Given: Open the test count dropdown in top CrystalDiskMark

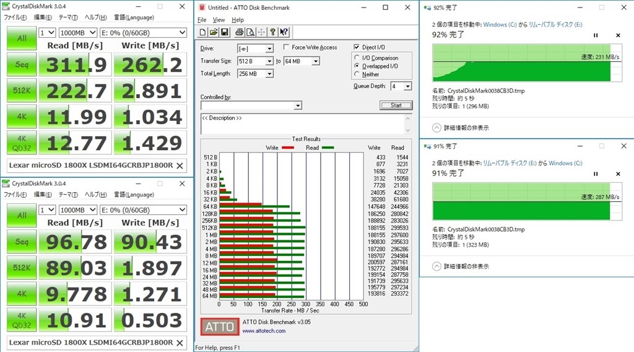Looking at the screenshot, I should pyautogui.click(x=47, y=33).
